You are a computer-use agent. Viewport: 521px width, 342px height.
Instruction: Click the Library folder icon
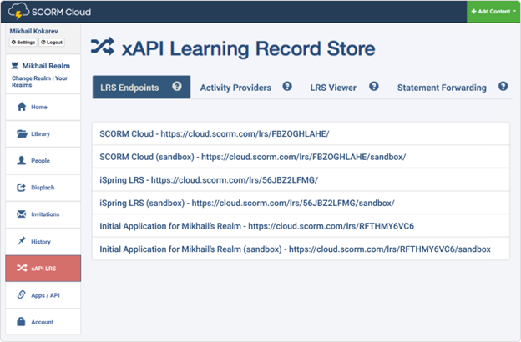tap(22, 133)
